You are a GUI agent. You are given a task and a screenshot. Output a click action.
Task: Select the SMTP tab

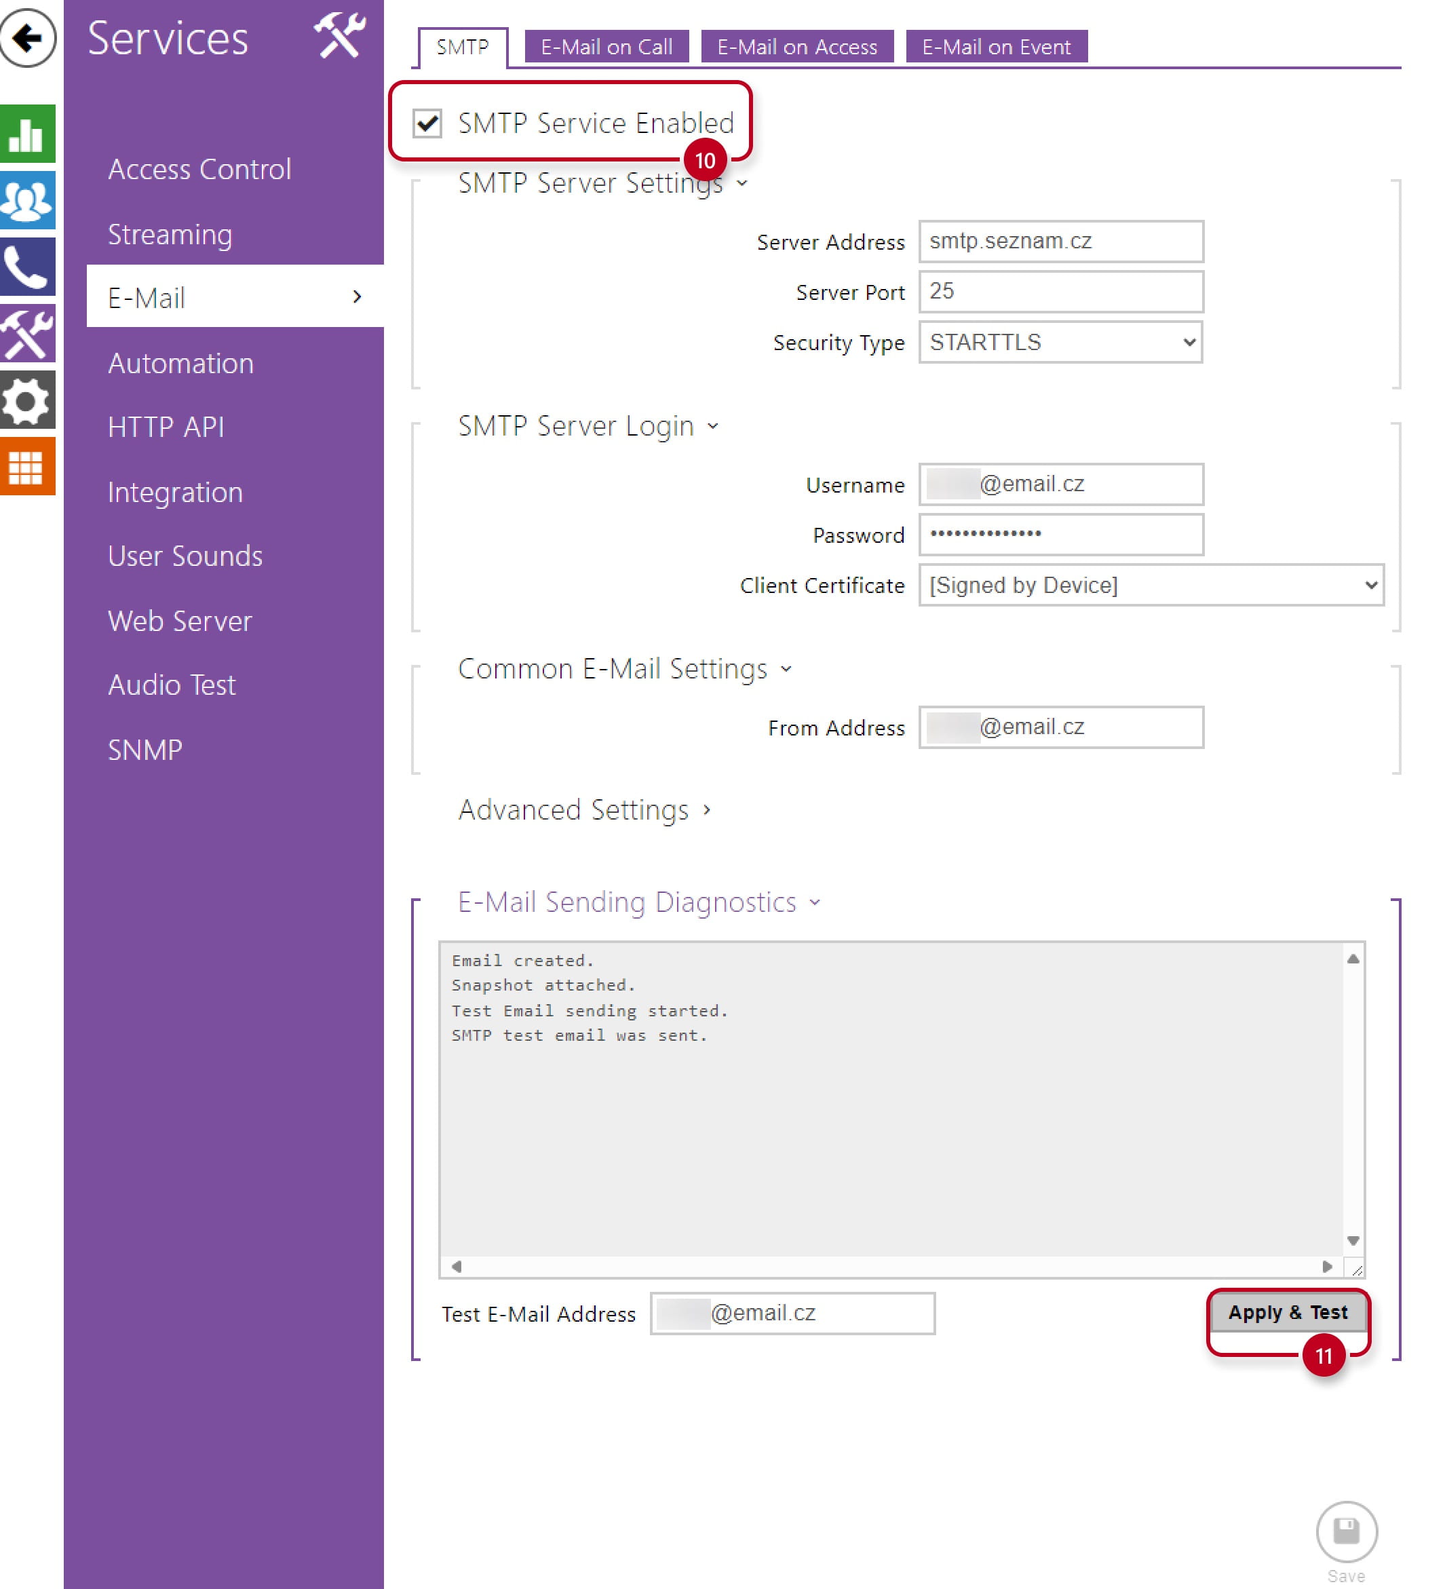pyautogui.click(x=463, y=47)
